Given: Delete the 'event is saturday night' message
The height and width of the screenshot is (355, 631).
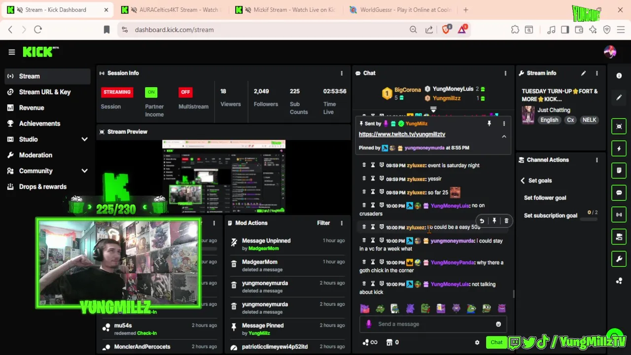Looking at the screenshot, I should tap(364, 165).
